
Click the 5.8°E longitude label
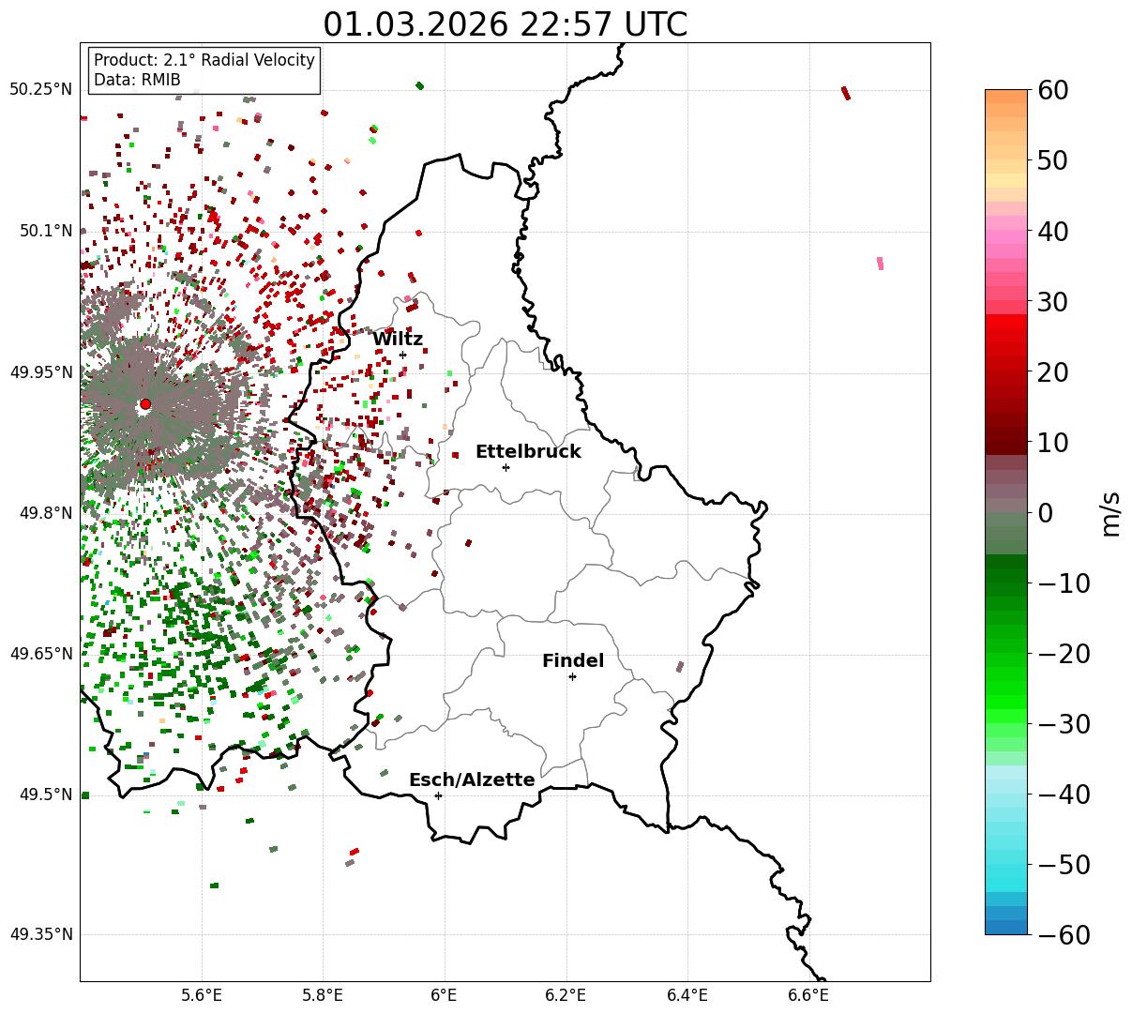323,994
